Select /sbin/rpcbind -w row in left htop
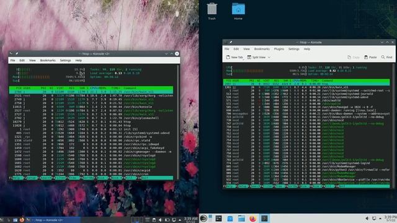 click(91, 137)
